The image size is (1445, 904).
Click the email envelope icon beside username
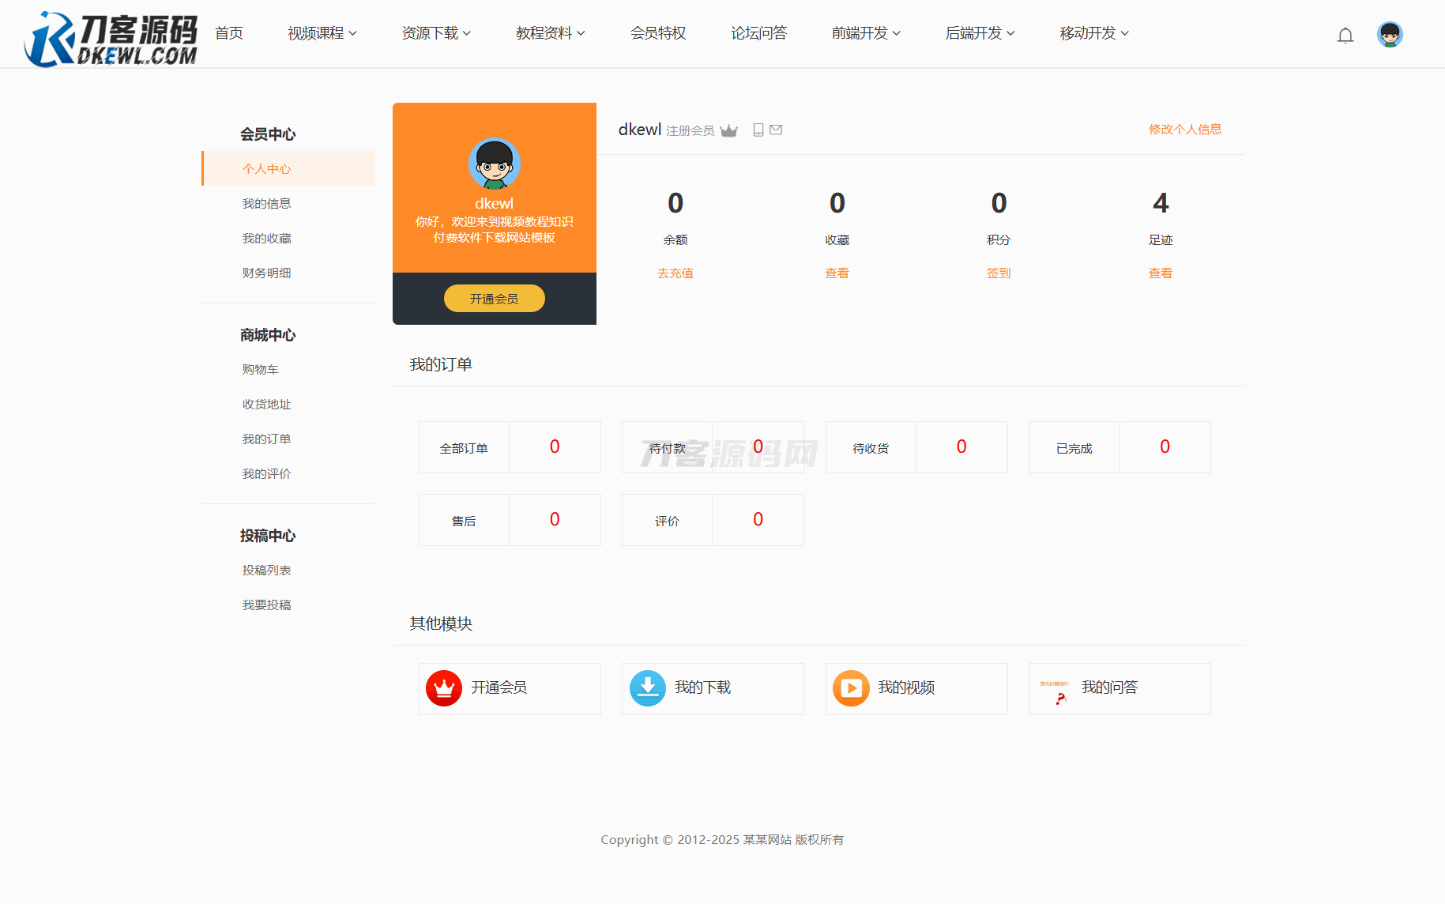[776, 130]
